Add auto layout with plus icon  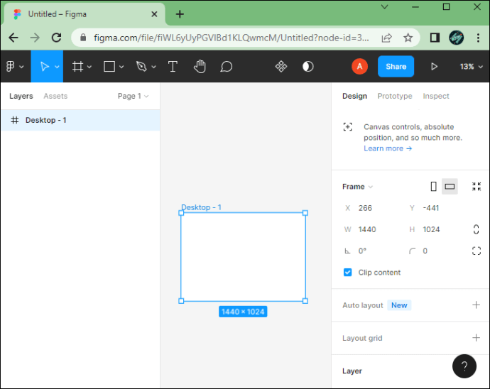coord(476,305)
